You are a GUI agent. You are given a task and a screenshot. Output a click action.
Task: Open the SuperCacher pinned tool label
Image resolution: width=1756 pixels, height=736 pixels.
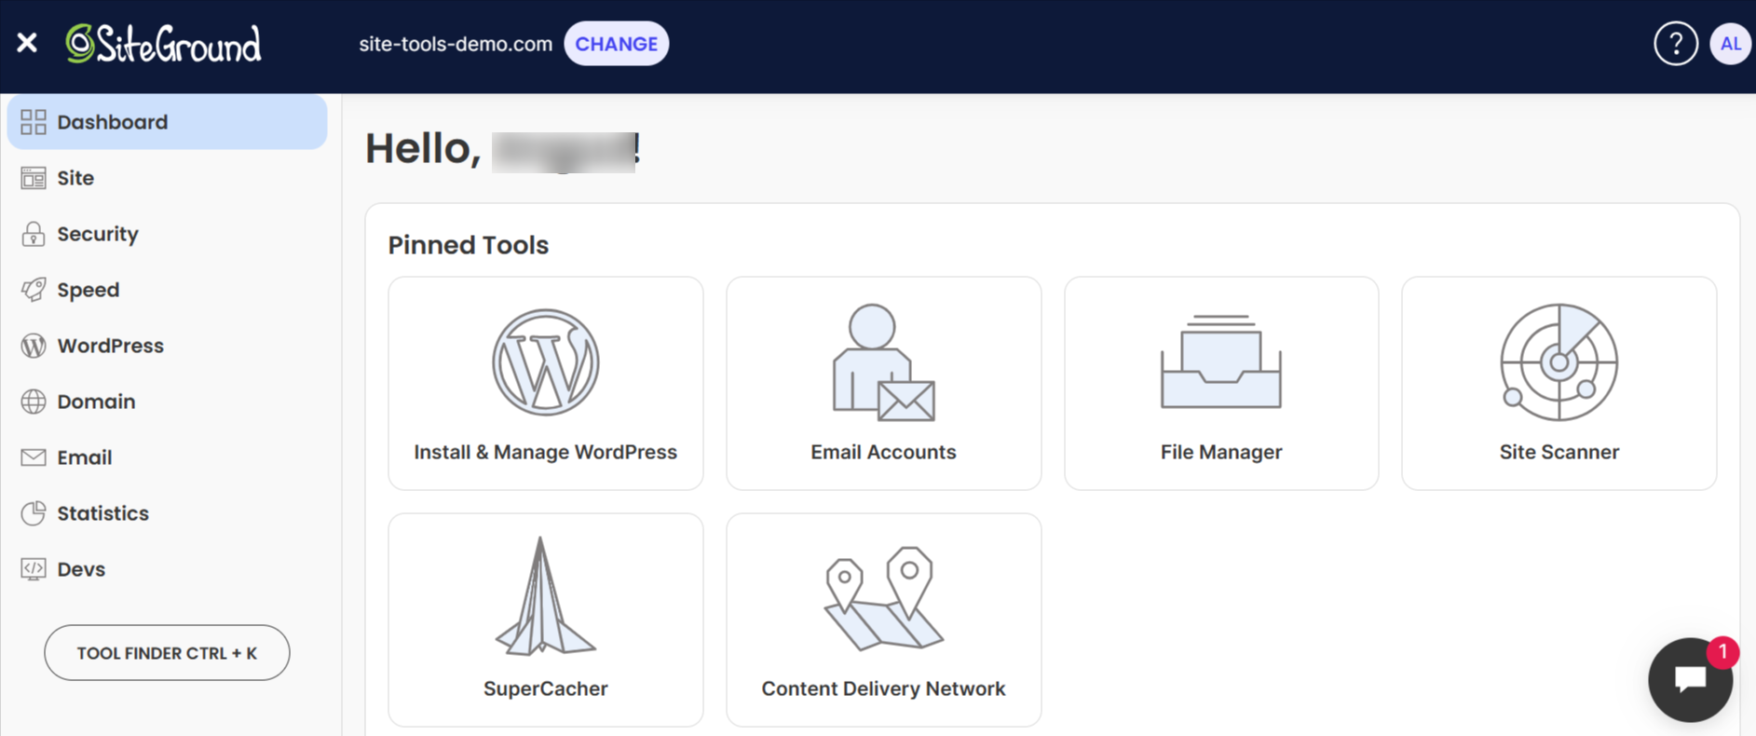pyautogui.click(x=546, y=688)
